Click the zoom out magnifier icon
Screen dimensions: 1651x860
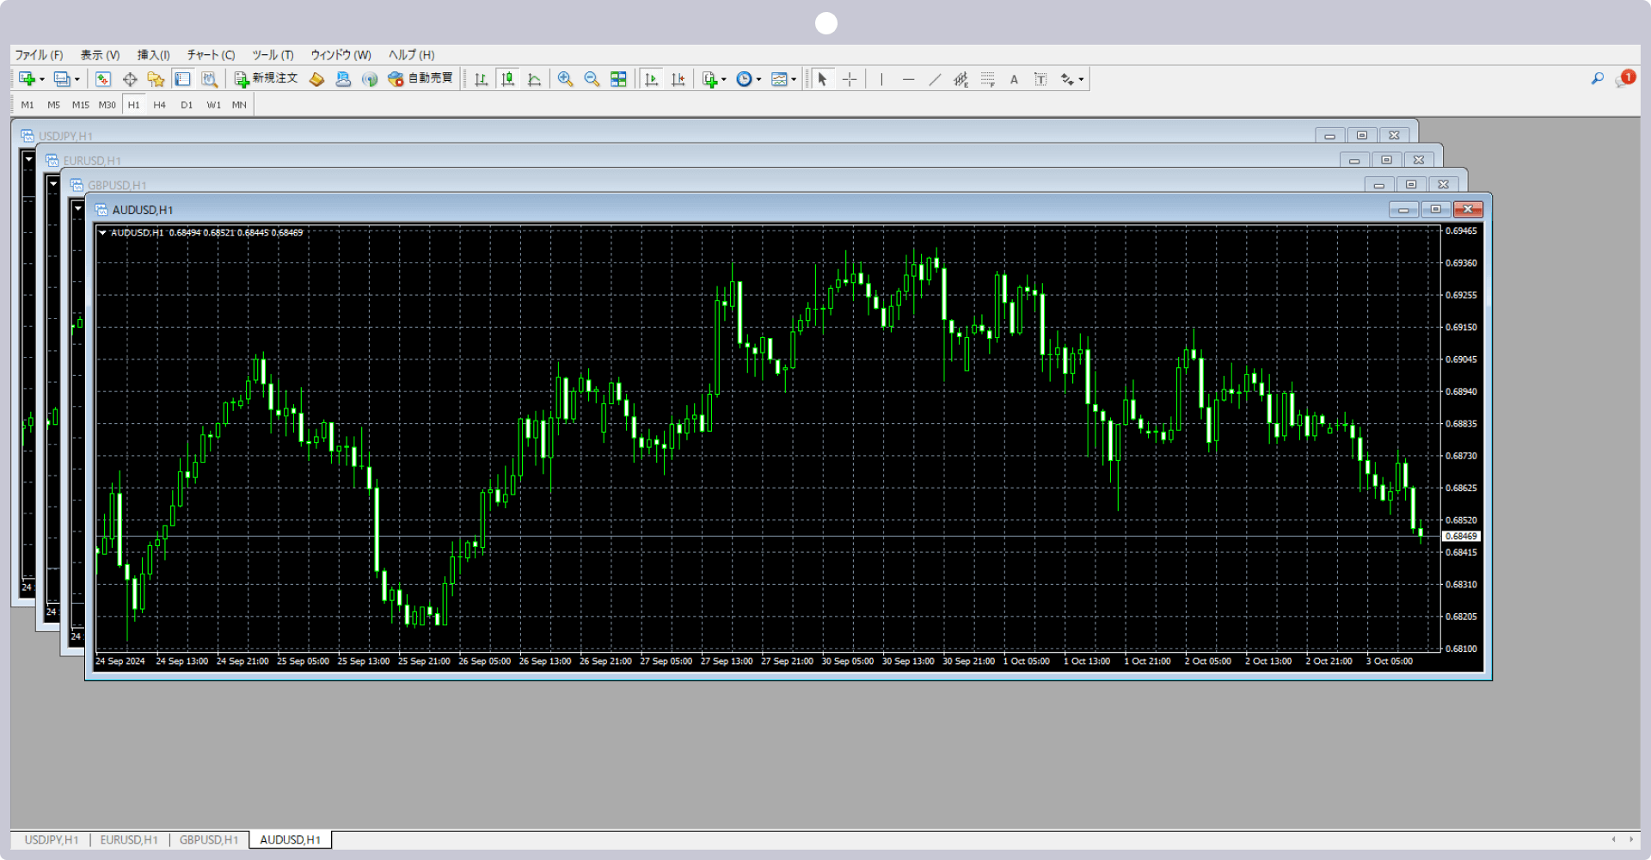(x=592, y=79)
